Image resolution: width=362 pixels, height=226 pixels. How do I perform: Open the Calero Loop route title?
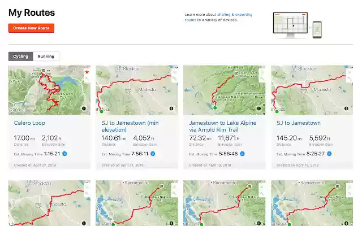pos(29,123)
